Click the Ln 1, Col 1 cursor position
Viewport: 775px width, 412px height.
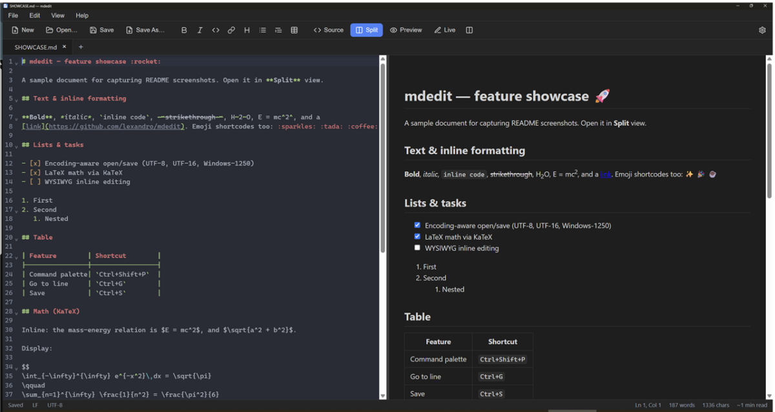click(x=648, y=406)
